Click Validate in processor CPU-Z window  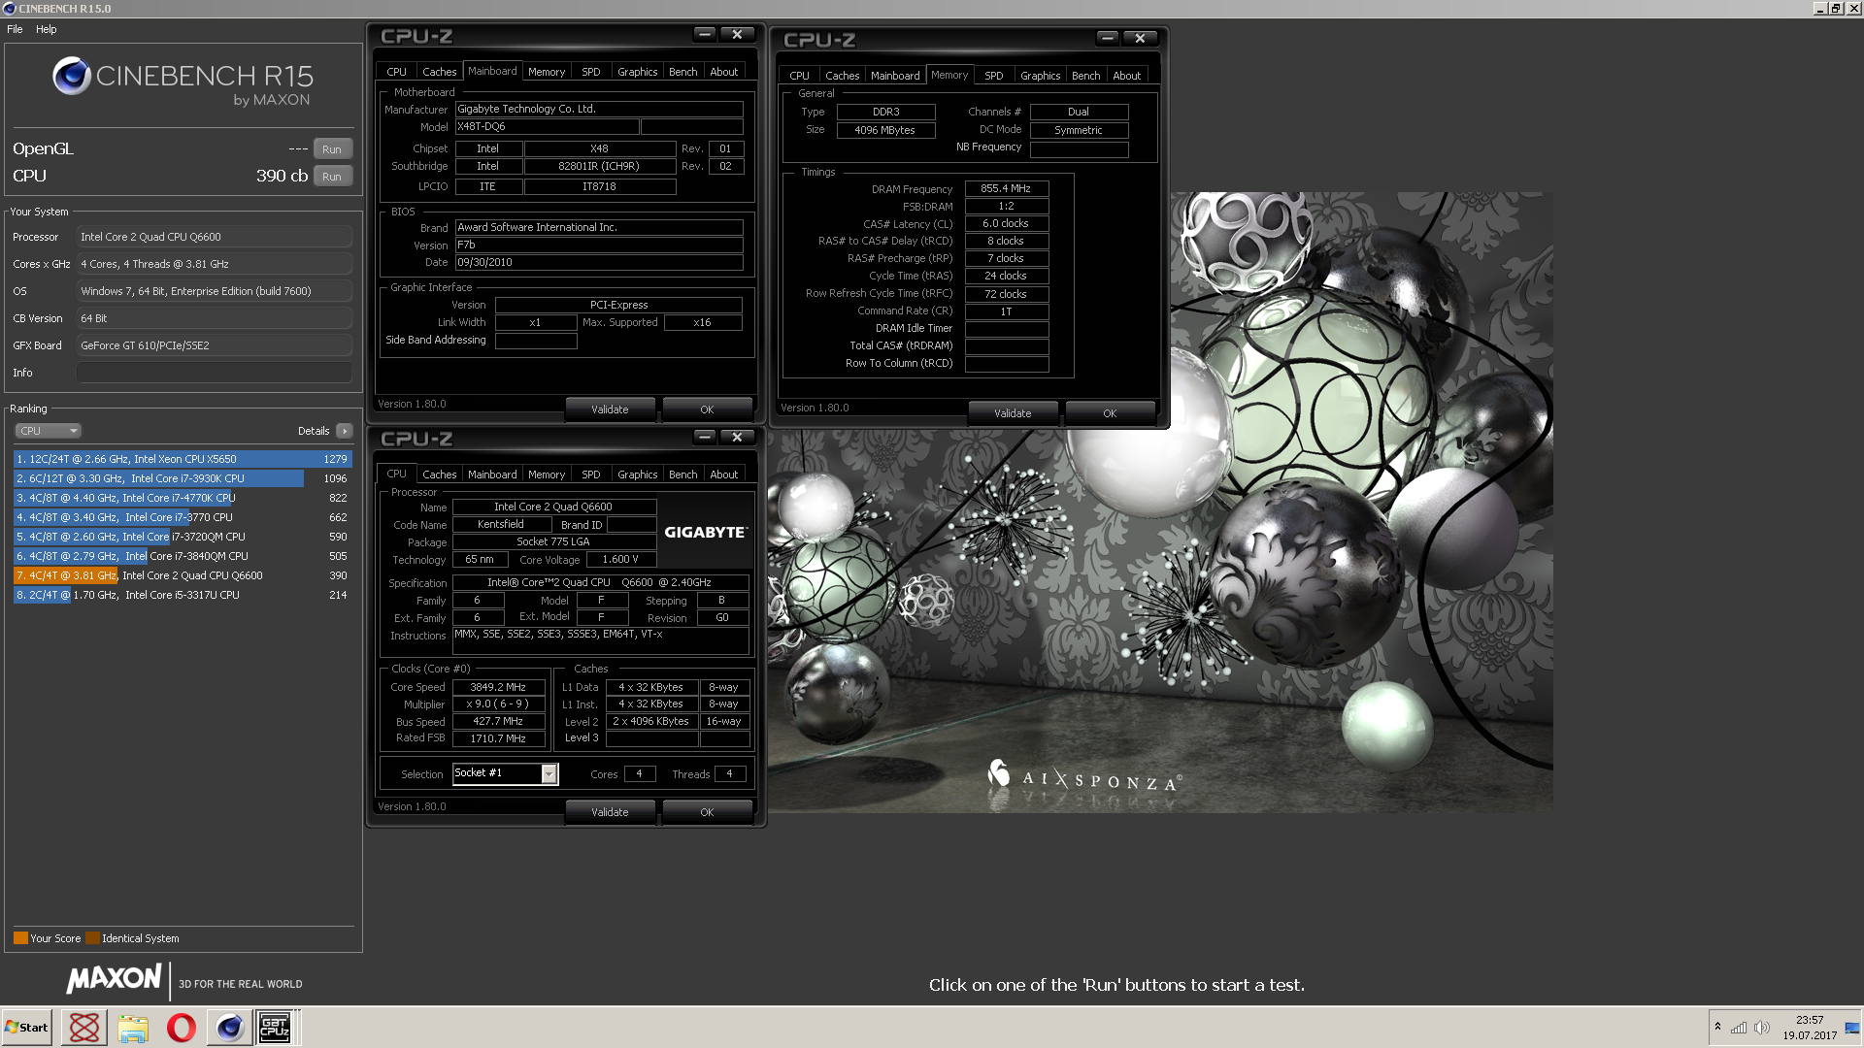[610, 812]
